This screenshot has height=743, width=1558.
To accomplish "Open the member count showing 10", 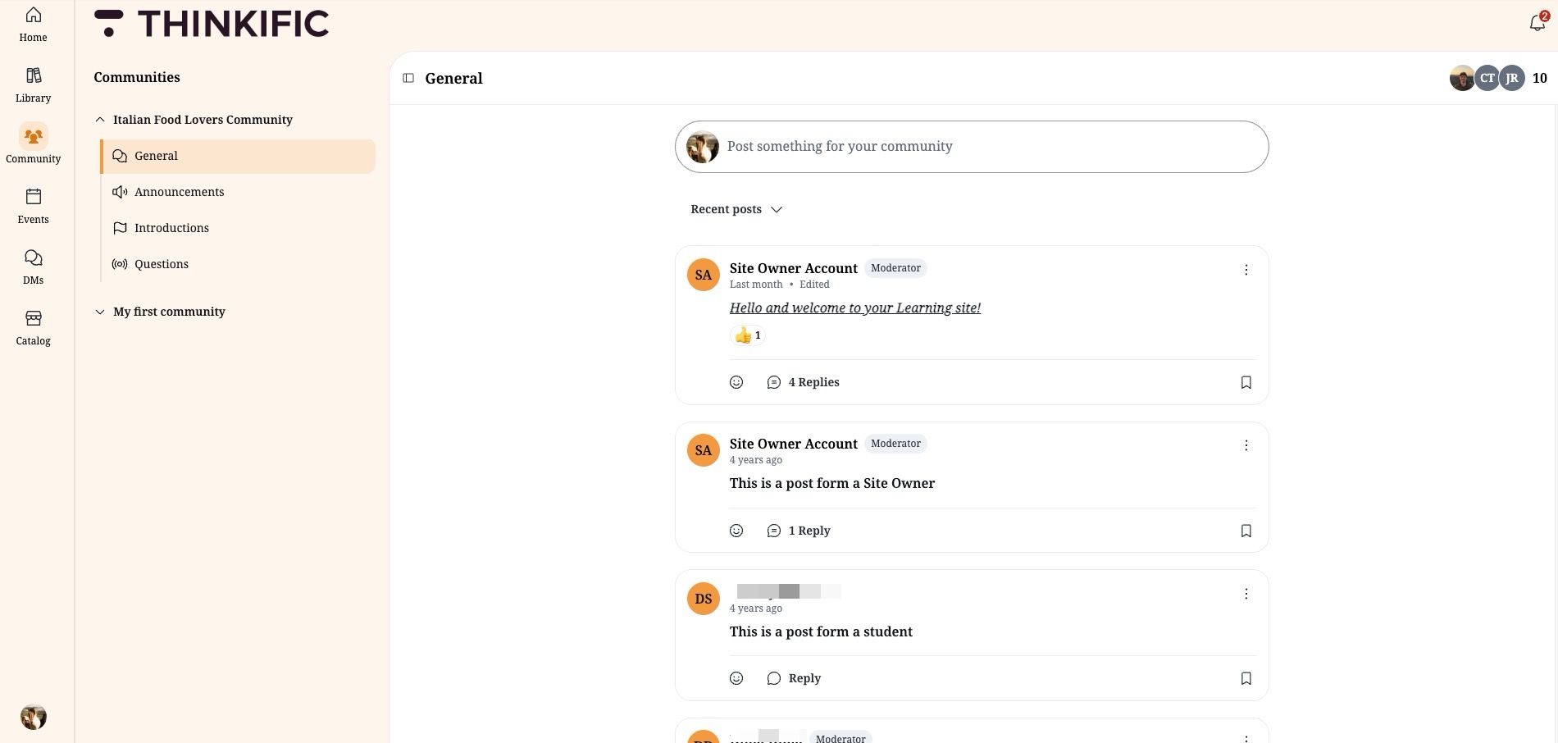I will pos(1539,78).
